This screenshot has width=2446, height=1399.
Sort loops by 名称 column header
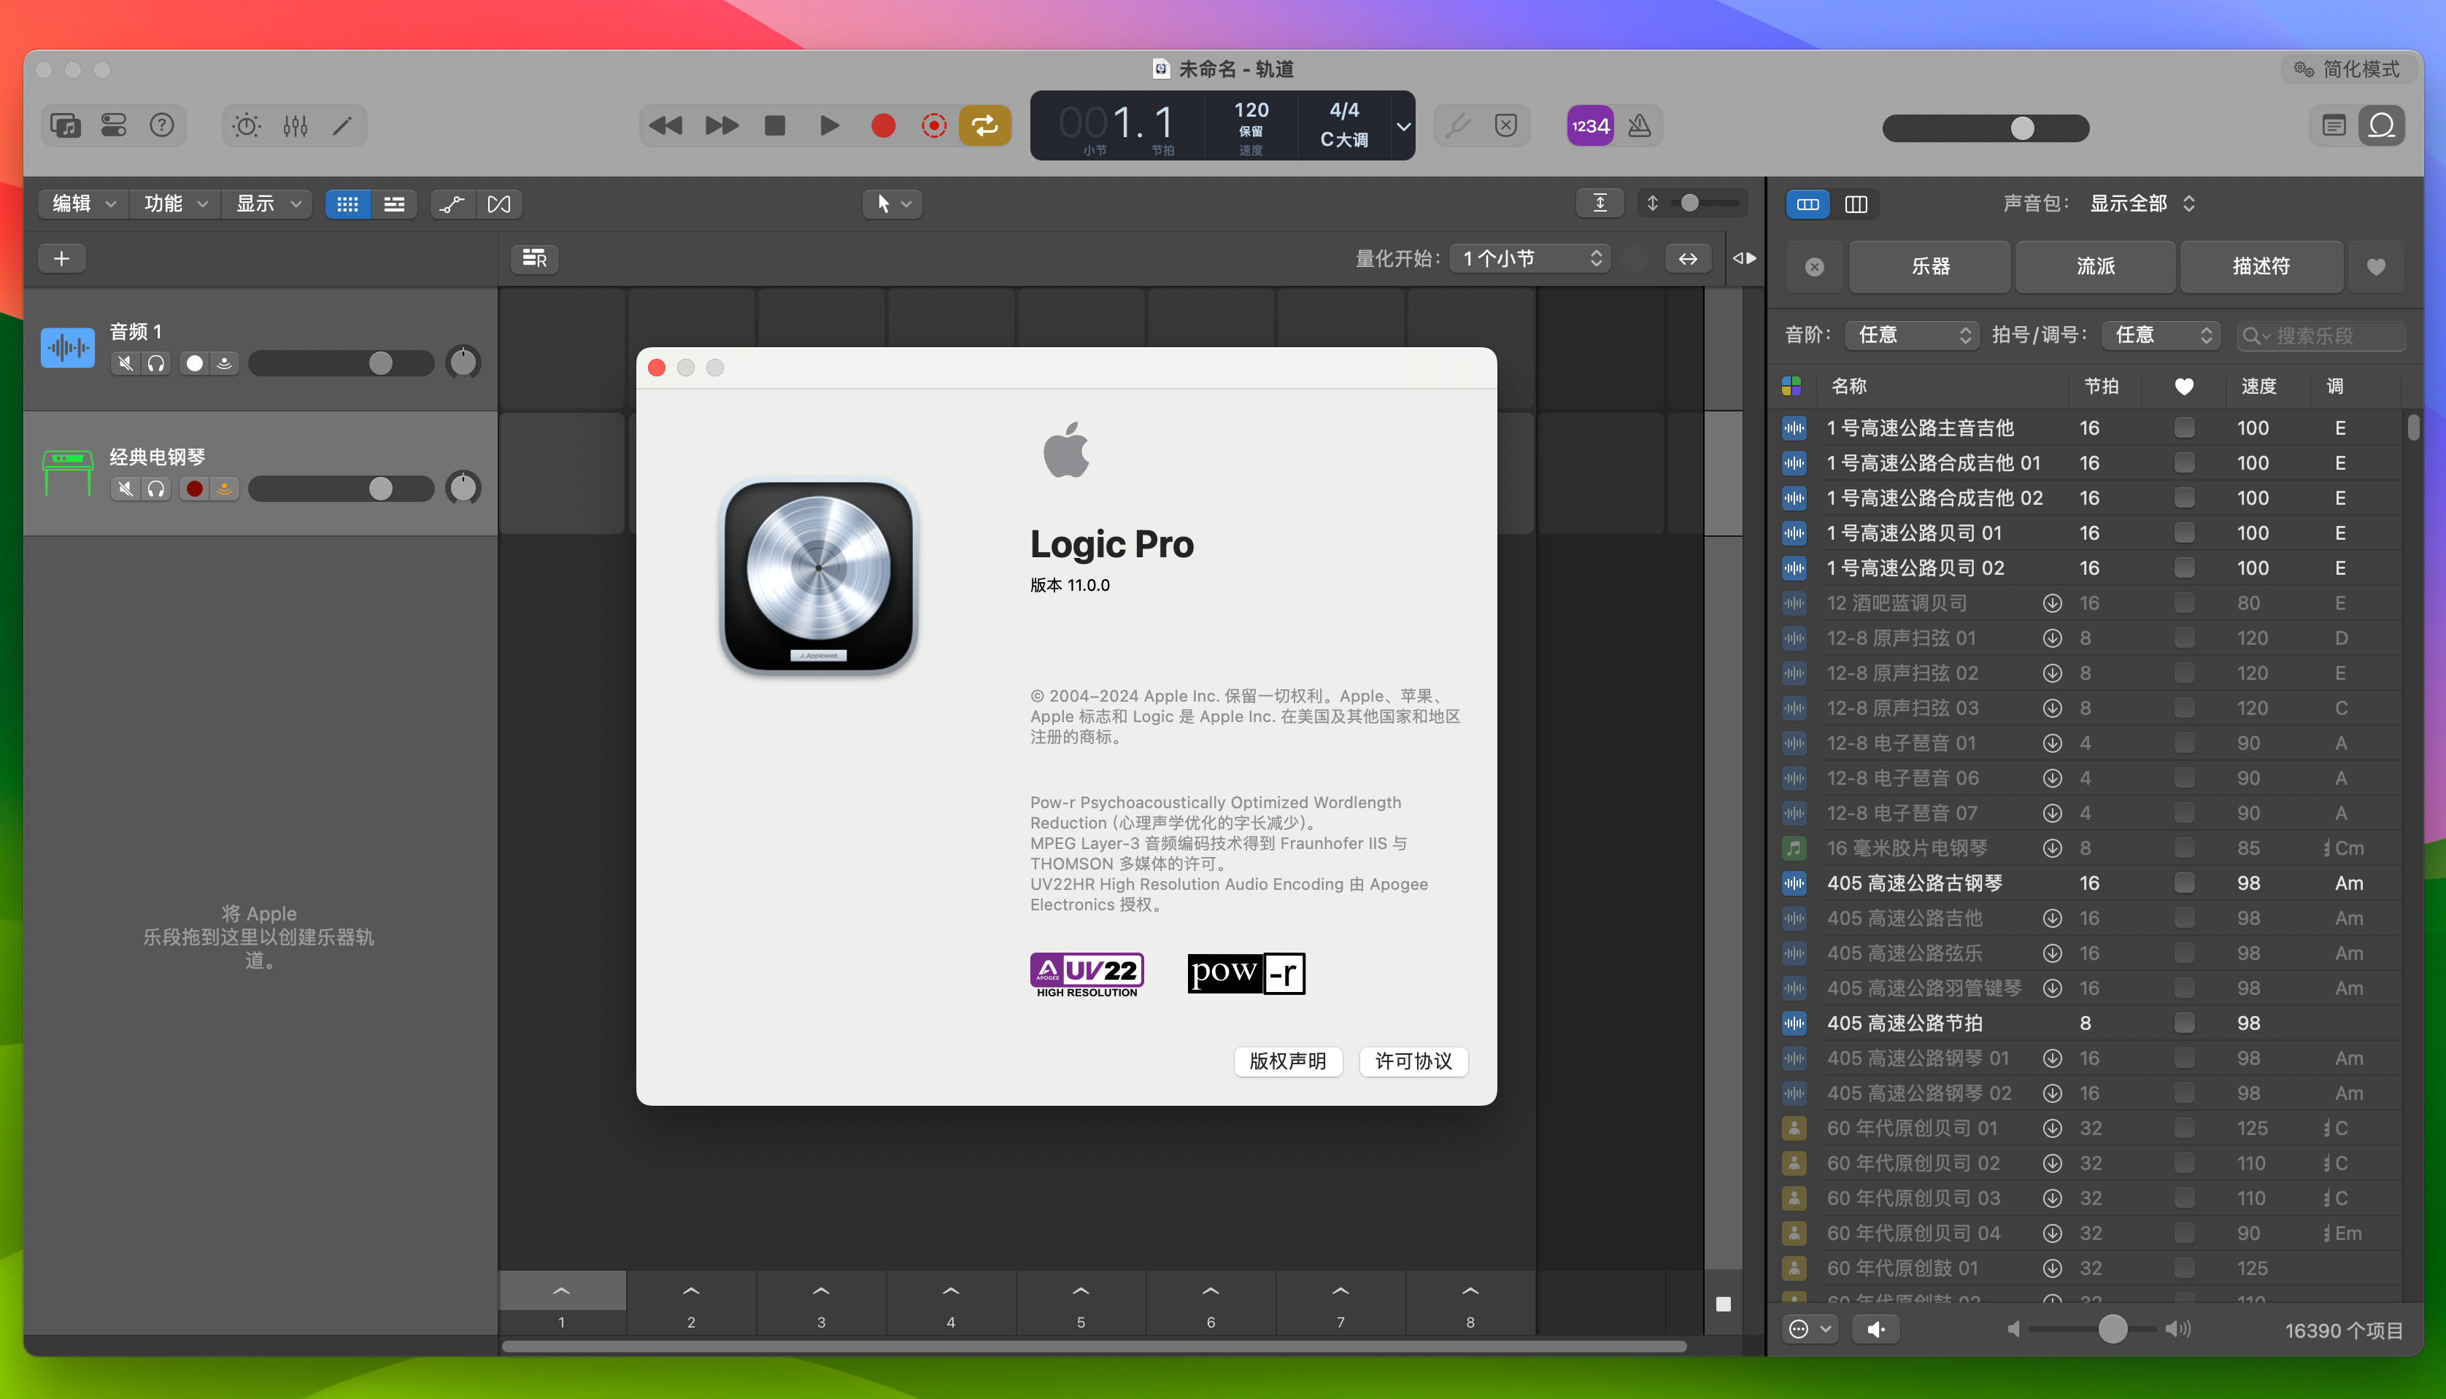[x=1848, y=387]
